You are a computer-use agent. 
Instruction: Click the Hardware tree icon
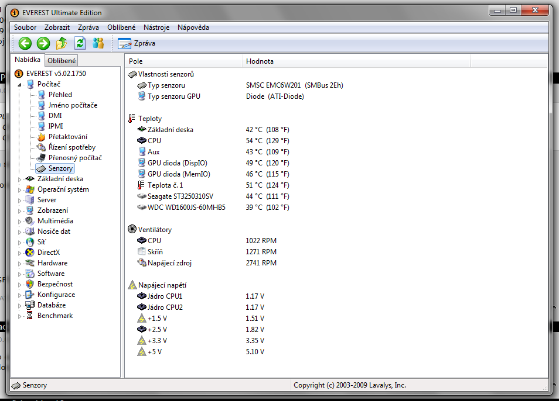[x=30, y=263]
